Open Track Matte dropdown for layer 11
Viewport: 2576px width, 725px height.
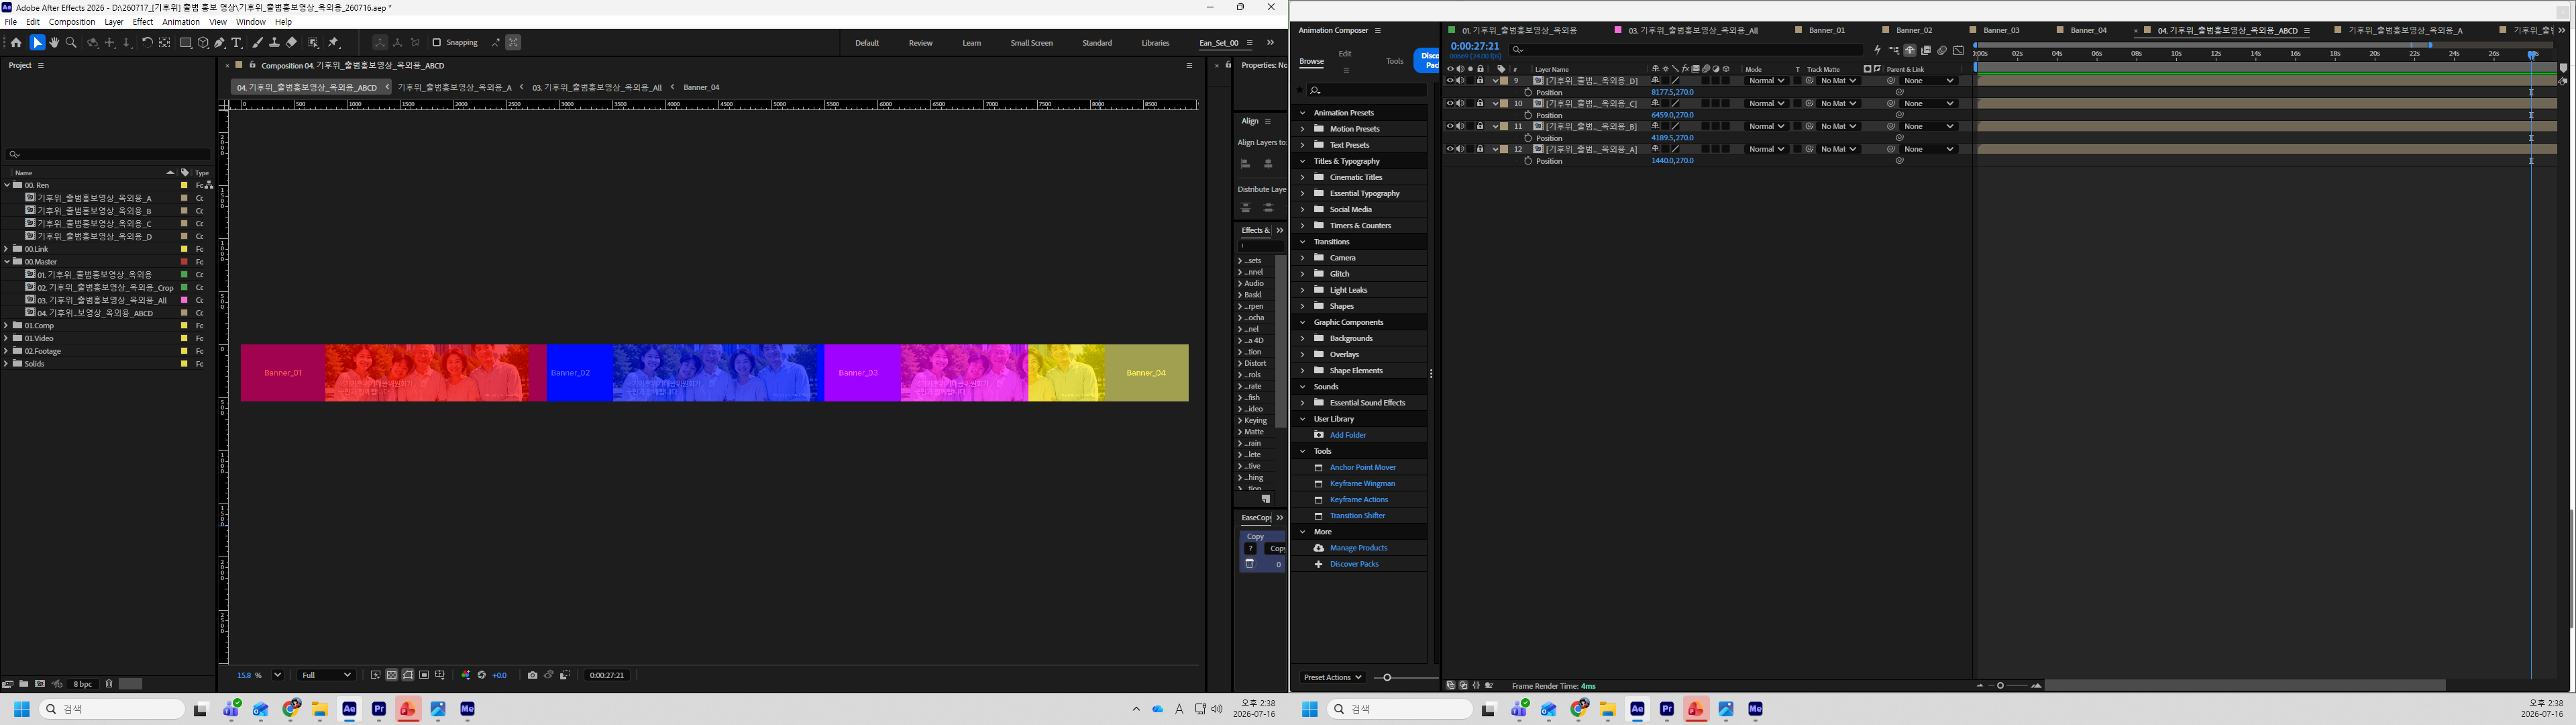[x=1838, y=126]
